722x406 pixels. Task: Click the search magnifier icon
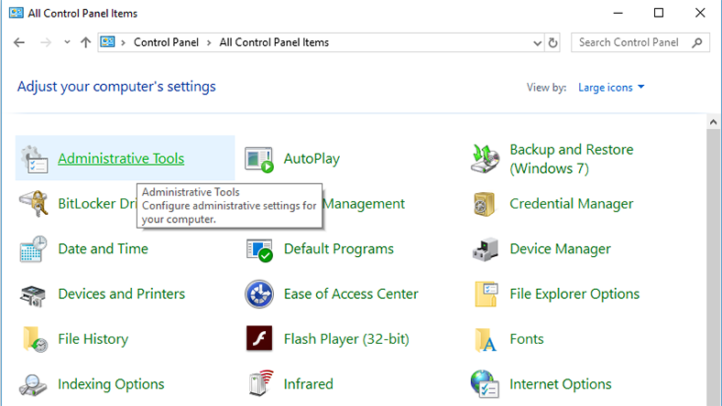697,43
